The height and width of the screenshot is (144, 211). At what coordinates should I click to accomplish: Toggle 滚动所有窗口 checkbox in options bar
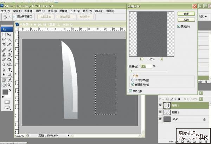pos(15,17)
